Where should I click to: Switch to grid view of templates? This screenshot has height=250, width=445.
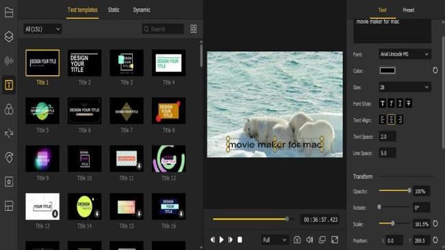point(194,29)
